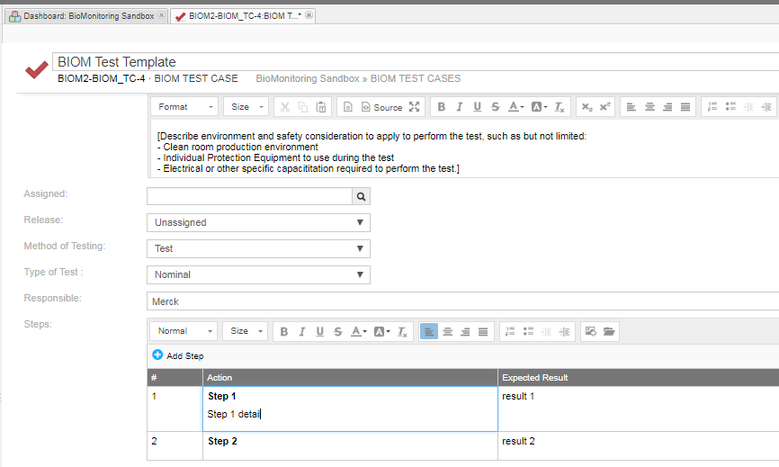Align description text right

tap(667, 107)
